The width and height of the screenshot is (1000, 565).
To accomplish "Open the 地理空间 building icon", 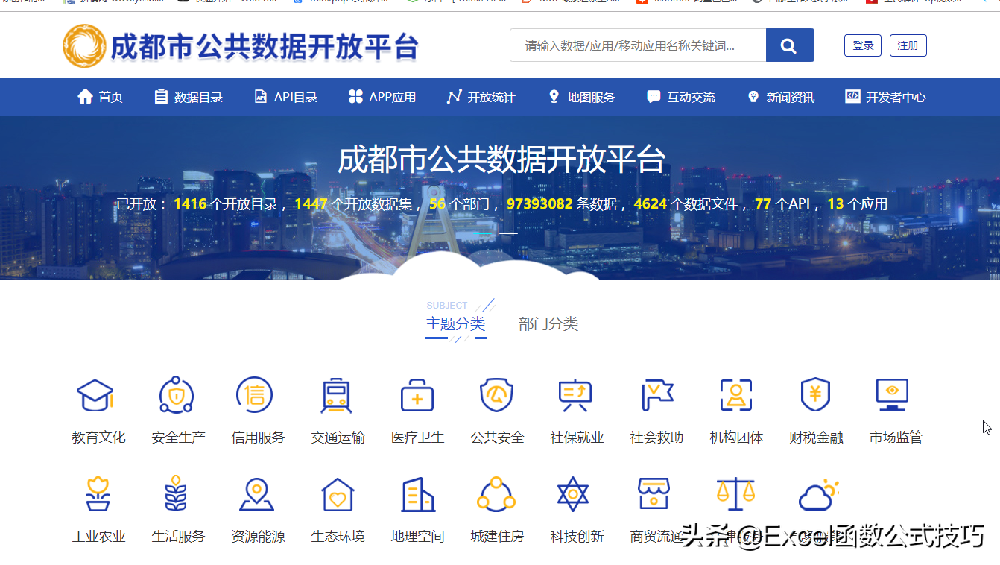I will tap(418, 494).
